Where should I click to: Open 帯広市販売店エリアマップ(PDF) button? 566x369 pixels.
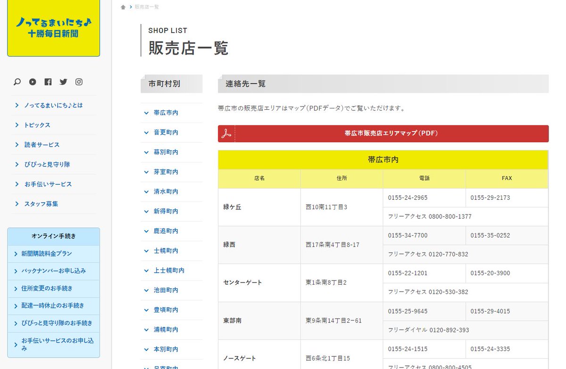coord(383,133)
